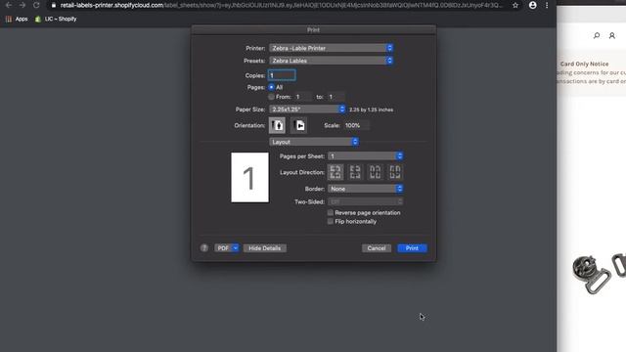Click the 'to' page number field
Screen dimensions: 626x352
coord(335,97)
